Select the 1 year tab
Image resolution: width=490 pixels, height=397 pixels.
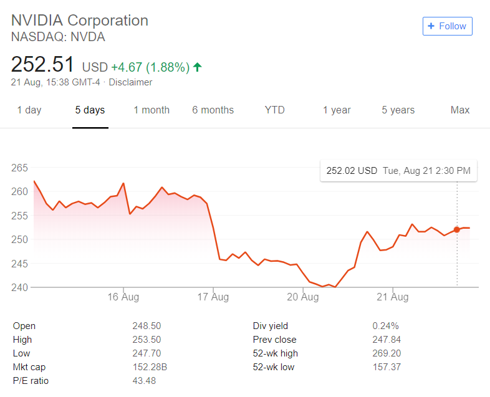337,110
